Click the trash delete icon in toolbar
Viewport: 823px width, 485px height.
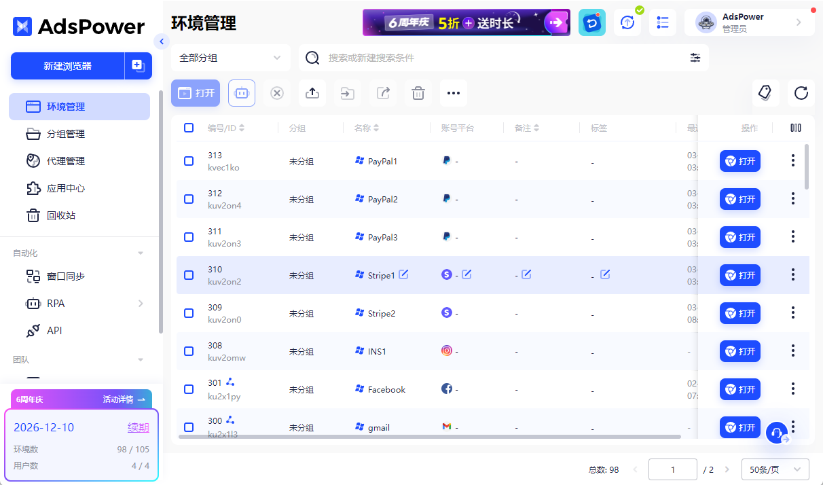point(418,93)
